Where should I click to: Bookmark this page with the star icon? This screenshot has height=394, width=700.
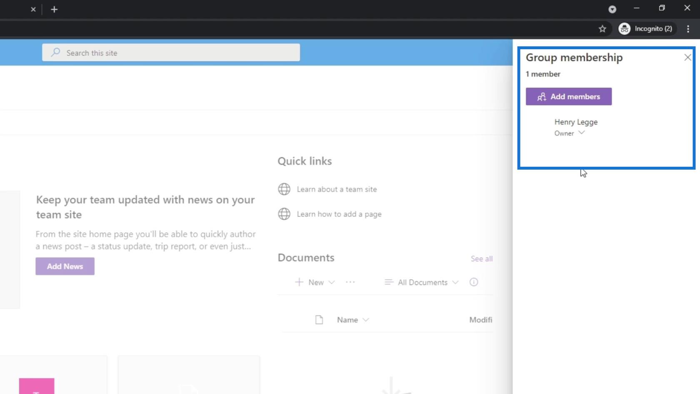click(x=602, y=29)
